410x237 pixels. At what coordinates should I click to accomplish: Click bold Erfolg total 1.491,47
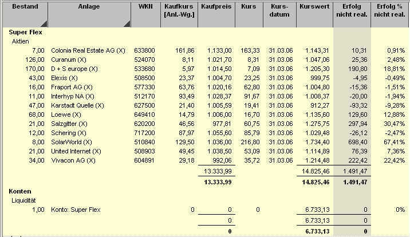[355, 182]
